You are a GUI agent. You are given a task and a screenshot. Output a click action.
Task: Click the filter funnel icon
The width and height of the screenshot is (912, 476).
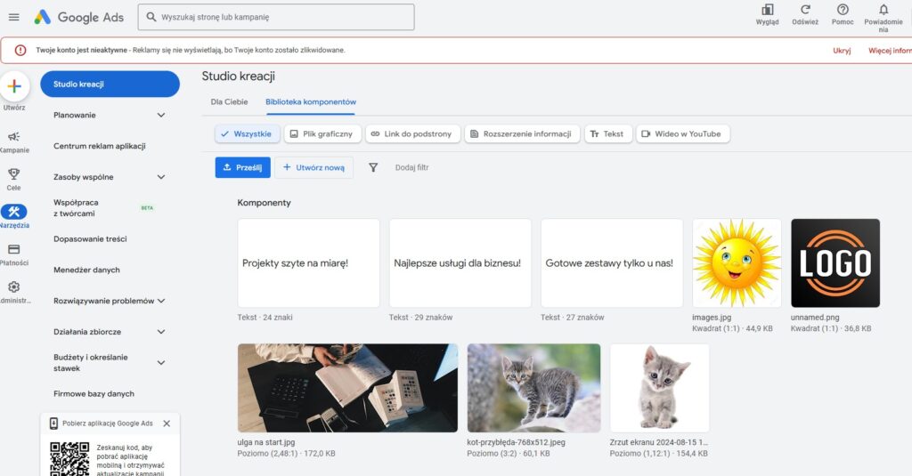tap(373, 167)
